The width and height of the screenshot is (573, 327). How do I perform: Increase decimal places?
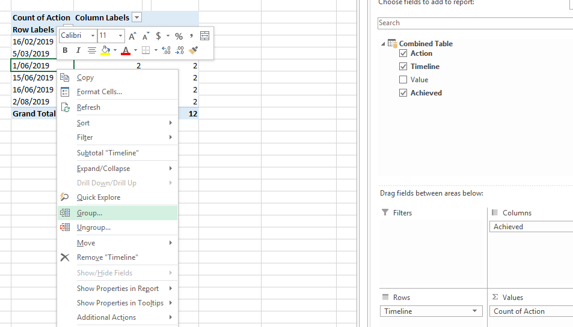(x=167, y=50)
